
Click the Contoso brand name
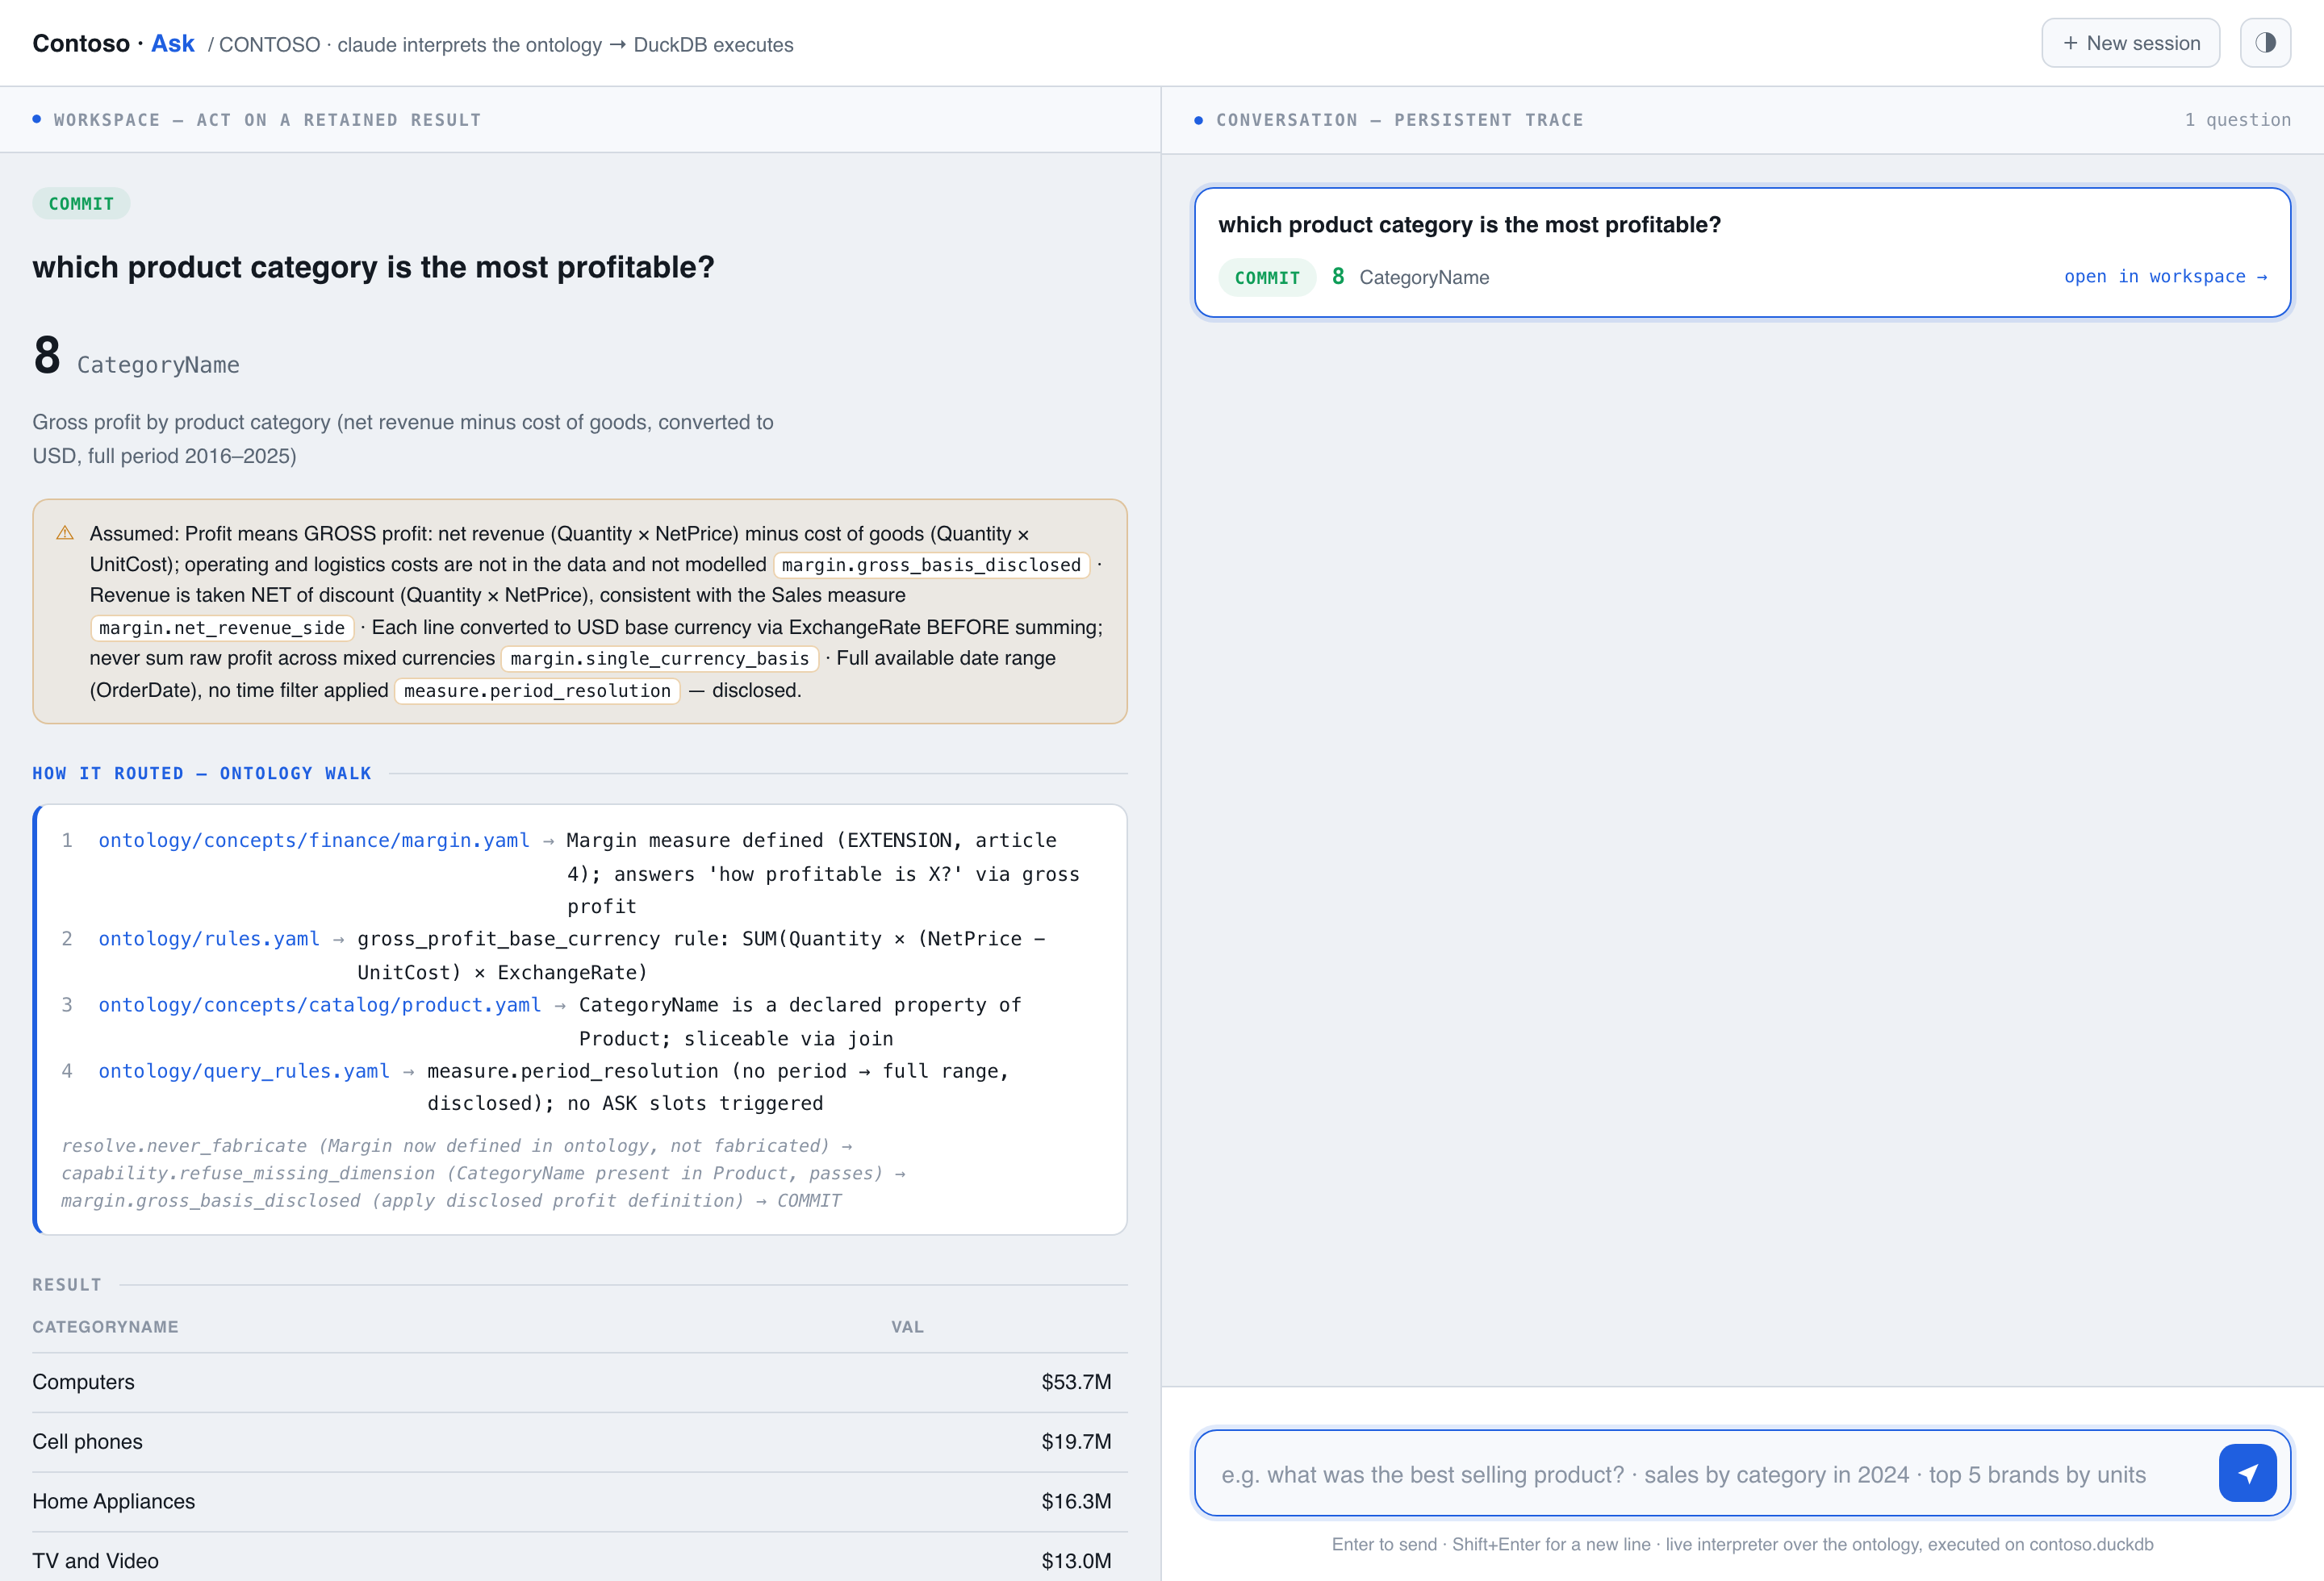point(81,44)
